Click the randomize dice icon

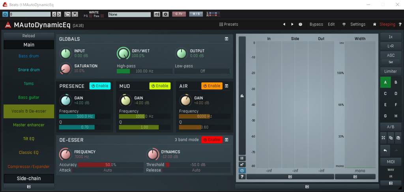(300, 24)
